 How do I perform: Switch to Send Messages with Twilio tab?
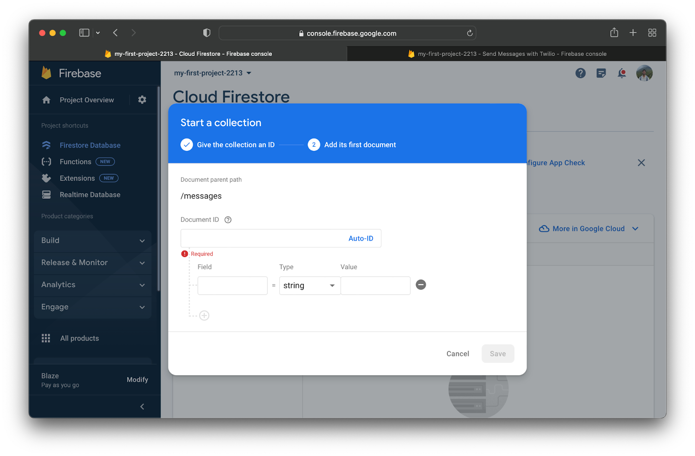click(x=506, y=54)
